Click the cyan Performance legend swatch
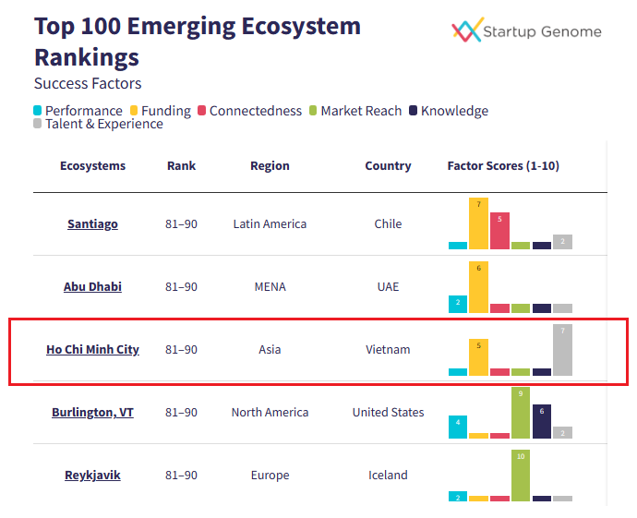Viewport: 637px width, 518px height. pyautogui.click(x=38, y=111)
